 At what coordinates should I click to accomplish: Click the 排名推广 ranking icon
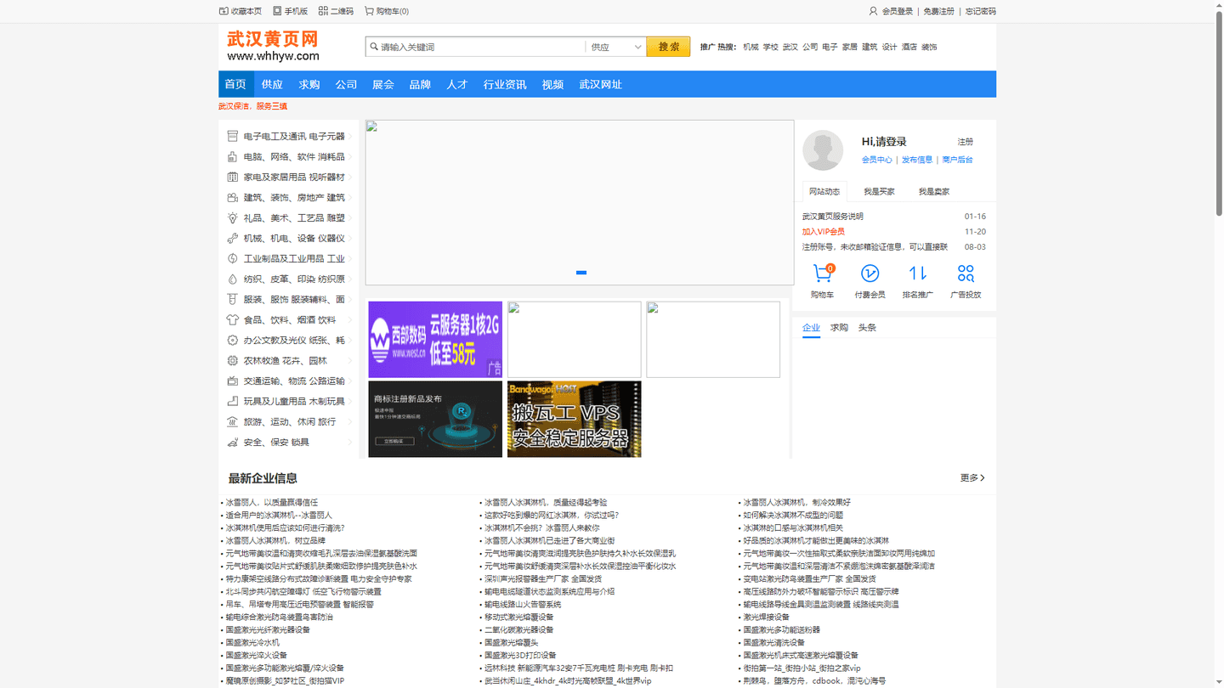pyautogui.click(x=918, y=274)
